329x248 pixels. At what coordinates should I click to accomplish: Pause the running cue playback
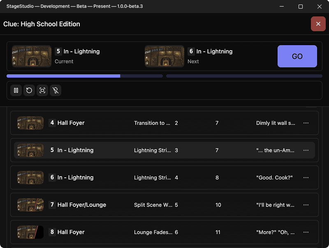16,90
